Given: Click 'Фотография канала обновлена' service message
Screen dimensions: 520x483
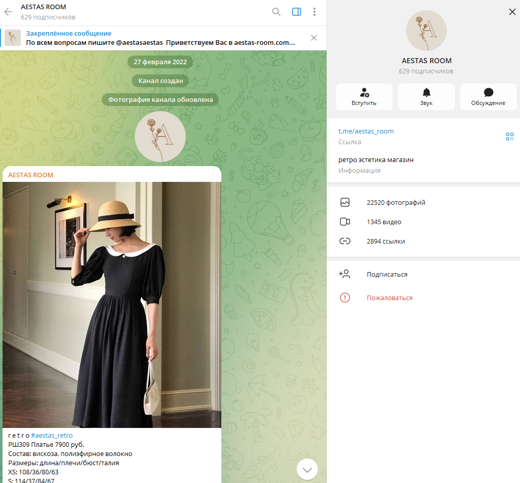Looking at the screenshot, I should coord(160,100).
